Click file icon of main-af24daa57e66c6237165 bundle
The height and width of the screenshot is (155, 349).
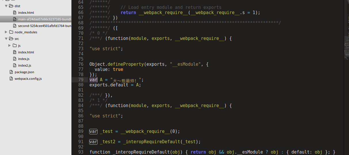(15, 19)
